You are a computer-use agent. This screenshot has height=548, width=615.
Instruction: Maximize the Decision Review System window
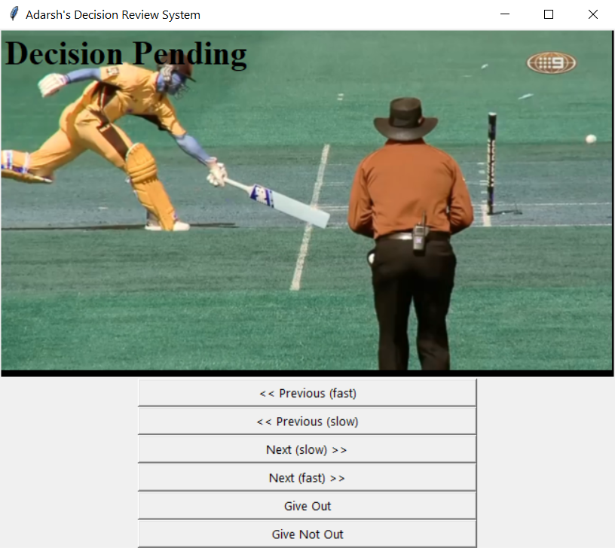tap(549, 14)
